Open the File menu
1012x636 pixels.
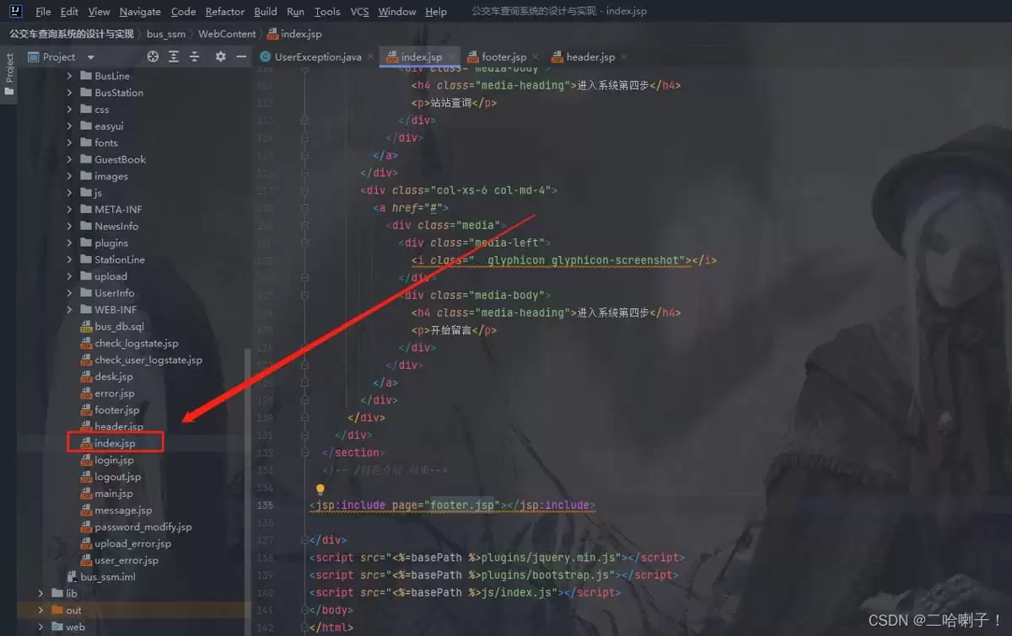coord(43,12)
